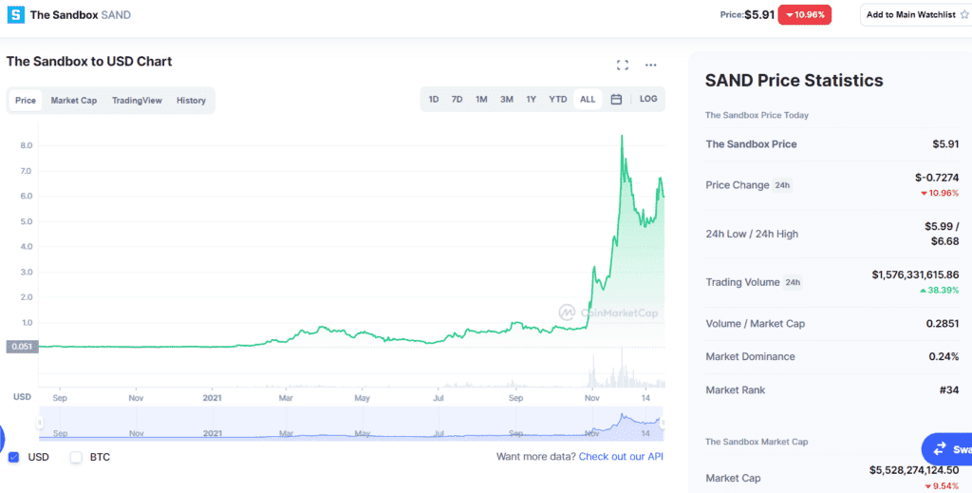Click The Sandbox logo icon

coord(15,15)
